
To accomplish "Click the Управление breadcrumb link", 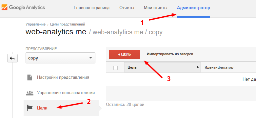I will tap(35, 25).
